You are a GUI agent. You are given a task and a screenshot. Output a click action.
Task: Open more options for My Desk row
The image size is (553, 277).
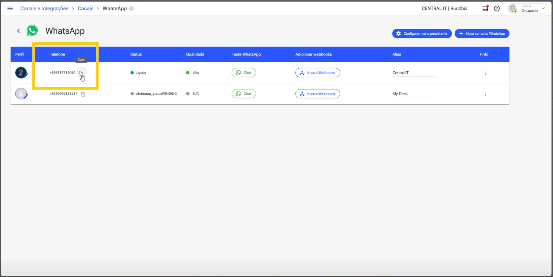pyautogui.click(x=485, y=94)
